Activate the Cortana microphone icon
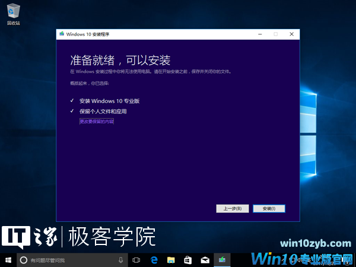This screenshot has height=267, width=356. pyautogui.click(x=120, y=260)
